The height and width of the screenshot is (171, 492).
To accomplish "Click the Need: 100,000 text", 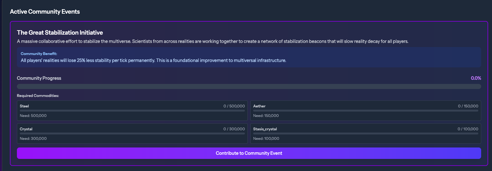I will pyautogui.click(x=266, y=139).
